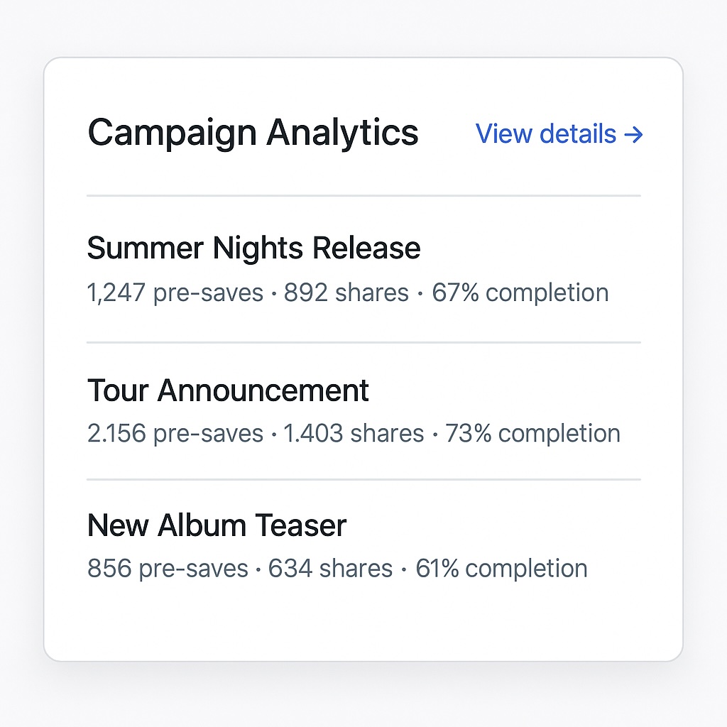Open the View details link
Viewport: 727px width, 727px height.
[x=546, y=134]
